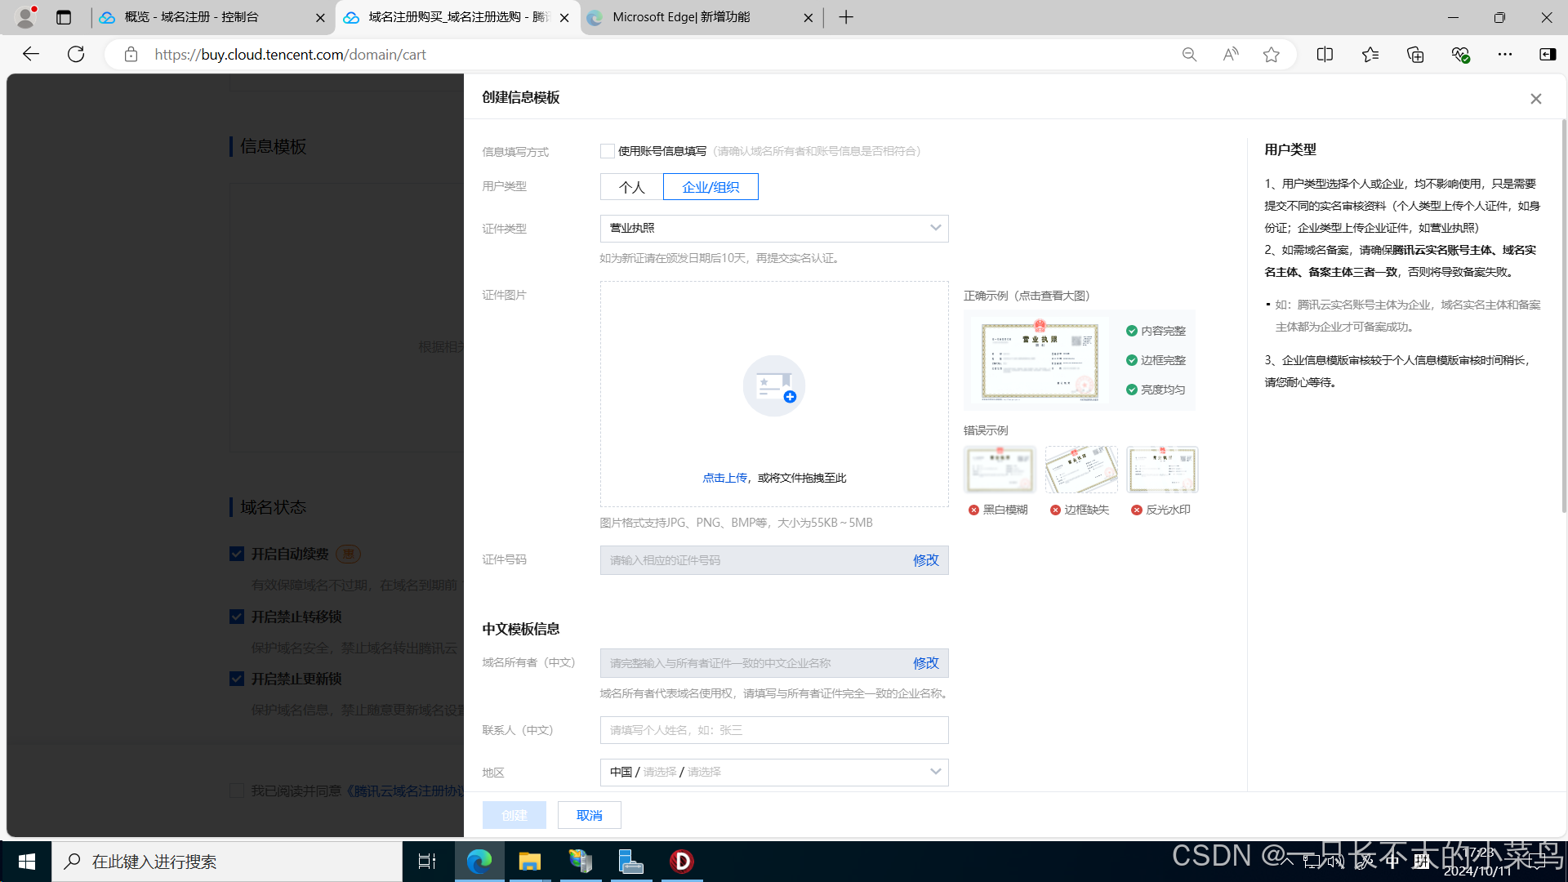
Task: Open Edge split screen icon
Action: point(1325,55)
